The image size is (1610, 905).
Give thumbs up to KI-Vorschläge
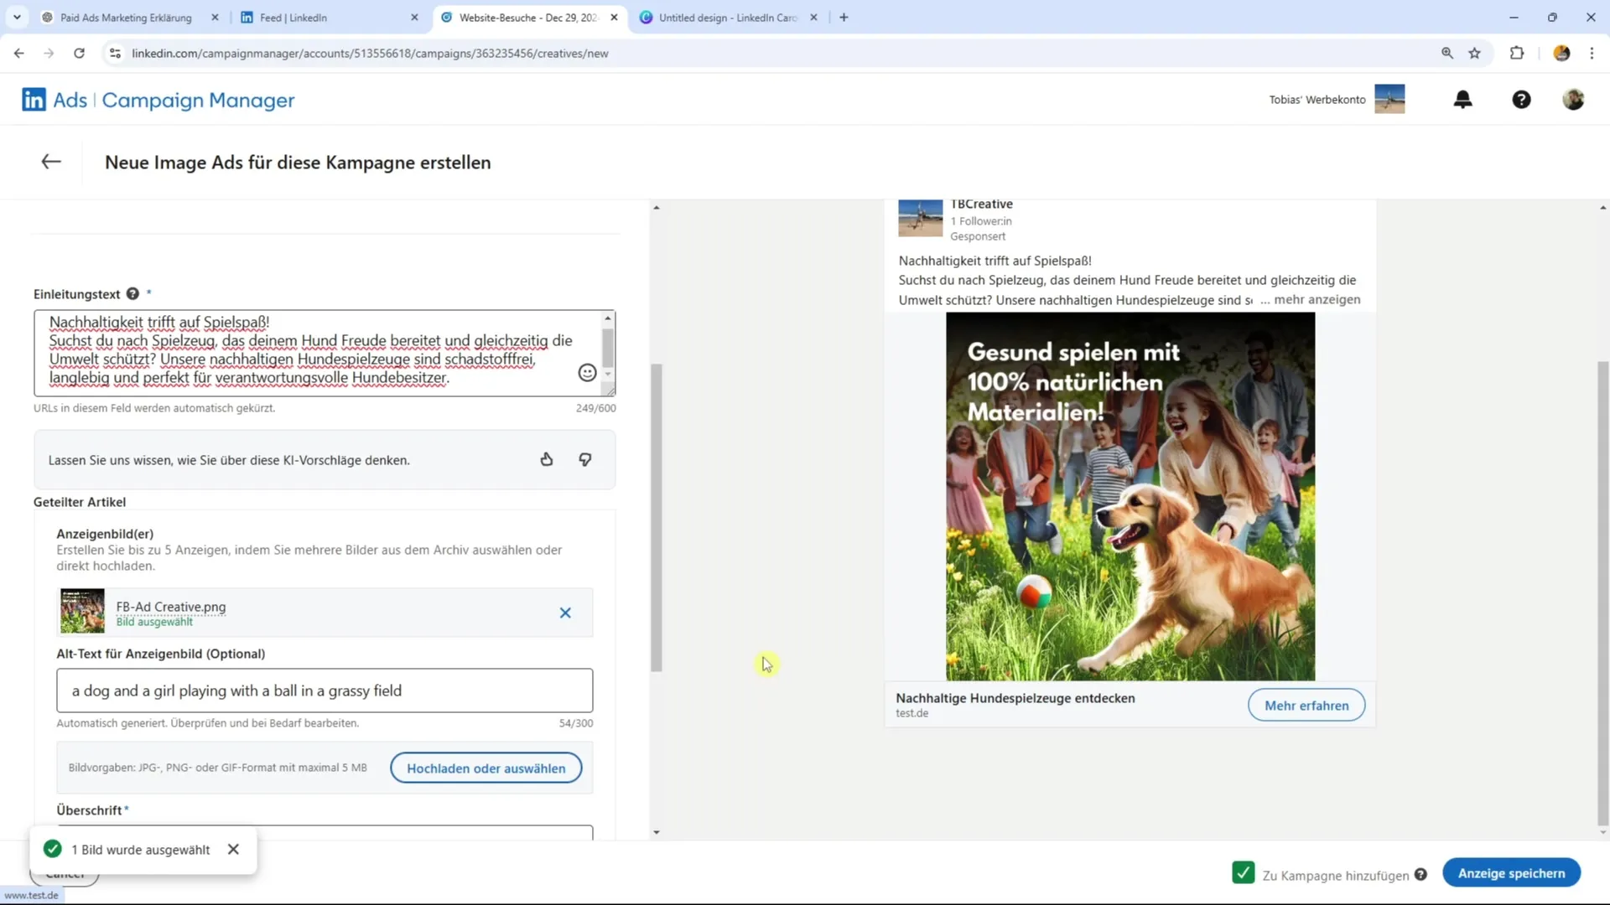point(547,459)
